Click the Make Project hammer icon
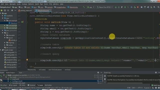The width and height of the screenshot is (160, 90). [84, 7]
